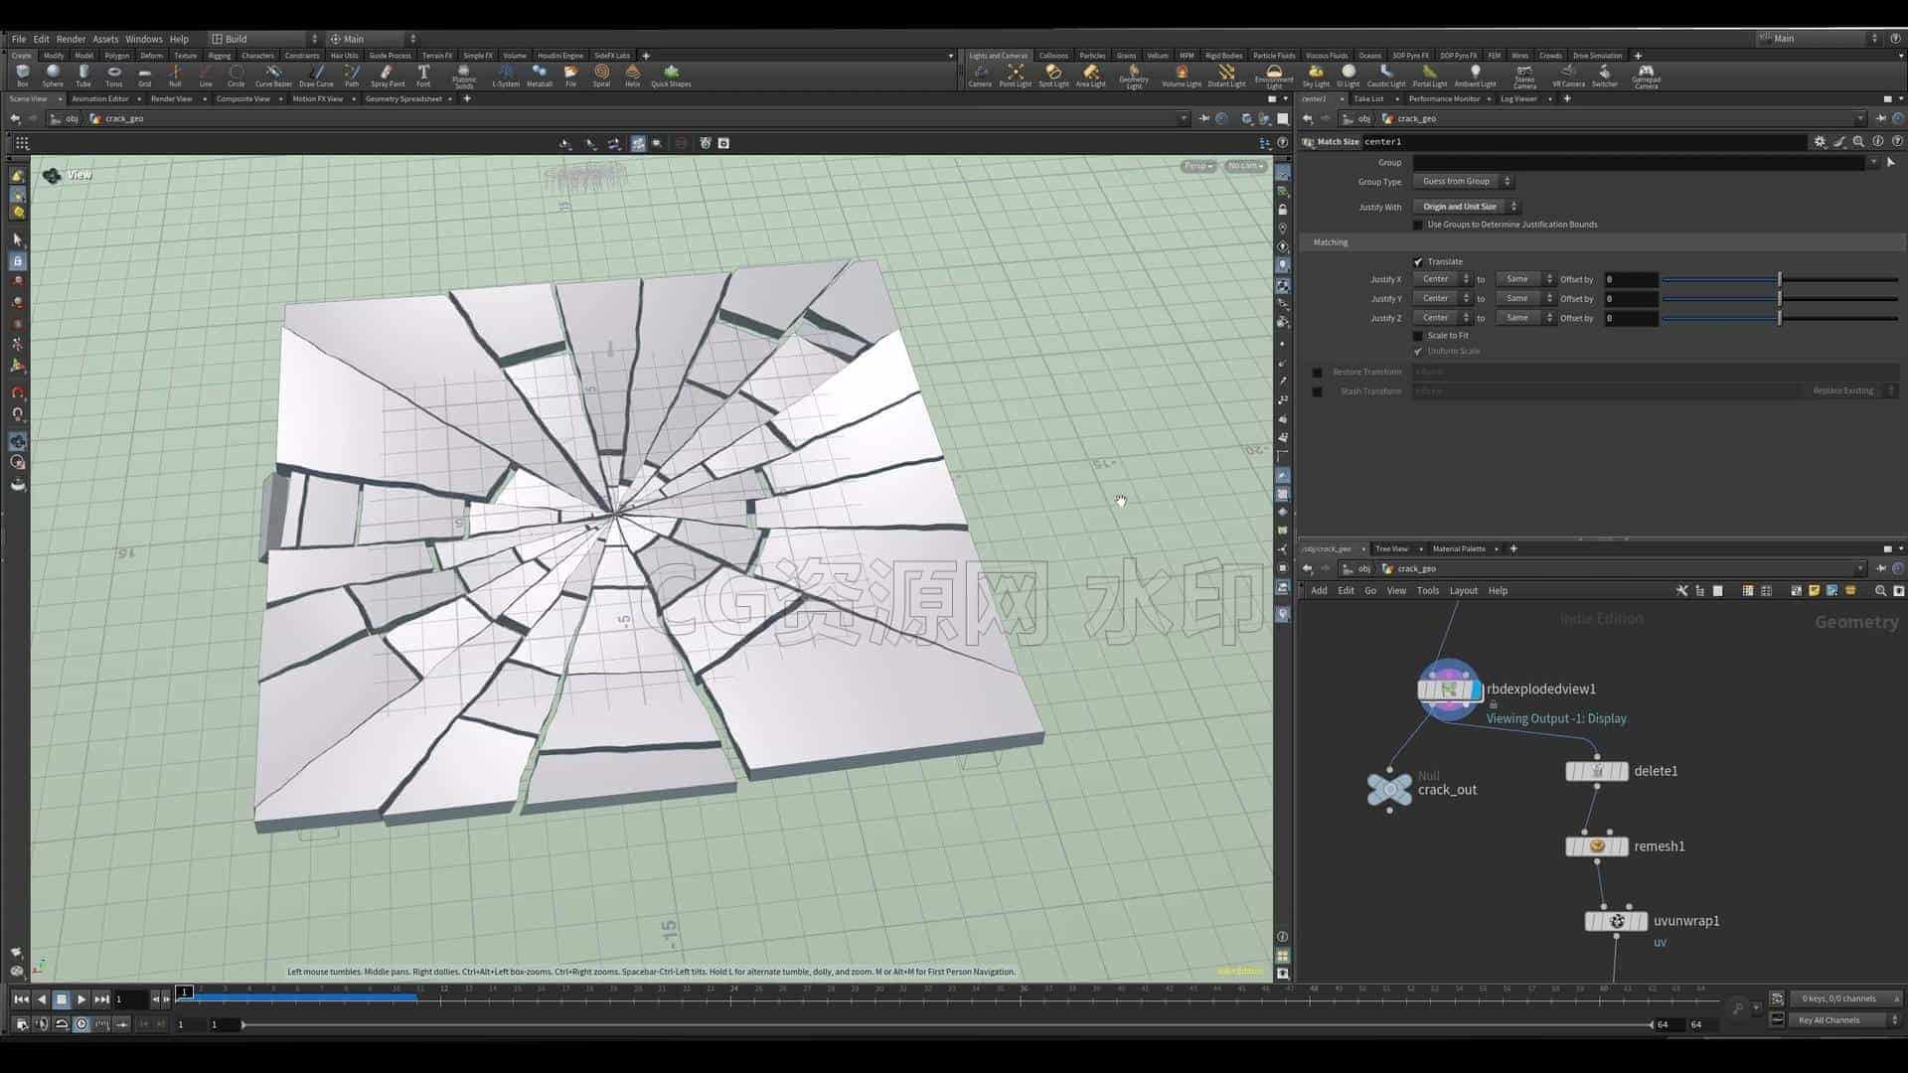Open the viewport Persp camera menu
1908x1073 pixels.
tap(1198, 166)
